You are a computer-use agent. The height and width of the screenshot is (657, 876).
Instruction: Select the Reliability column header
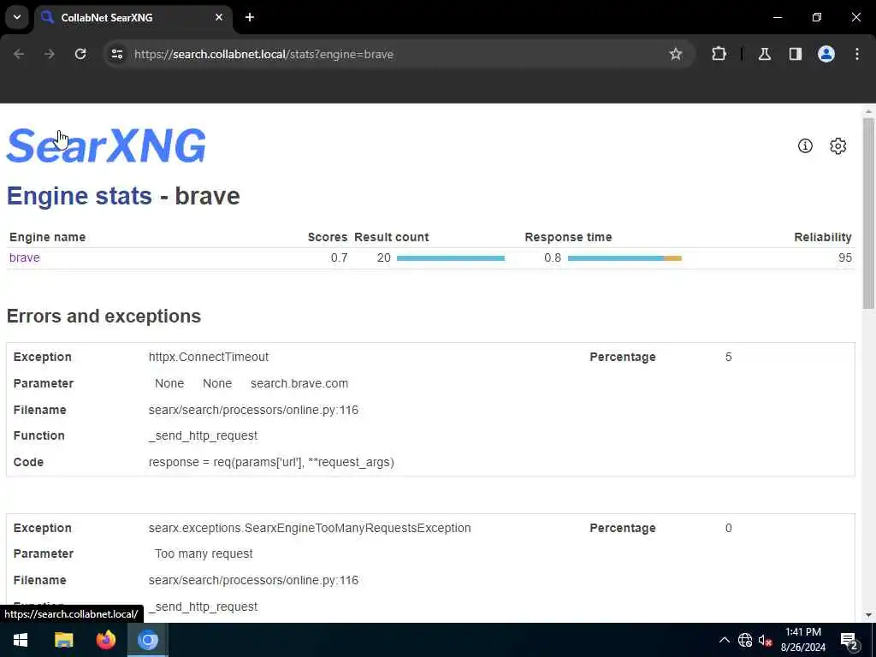[x=823, y=237]
